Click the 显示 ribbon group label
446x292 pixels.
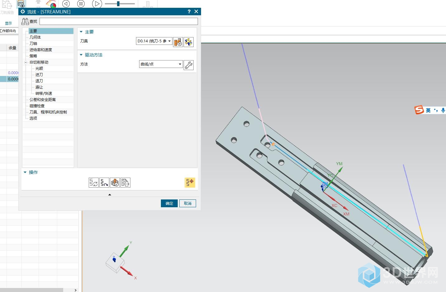click(8, 23)
